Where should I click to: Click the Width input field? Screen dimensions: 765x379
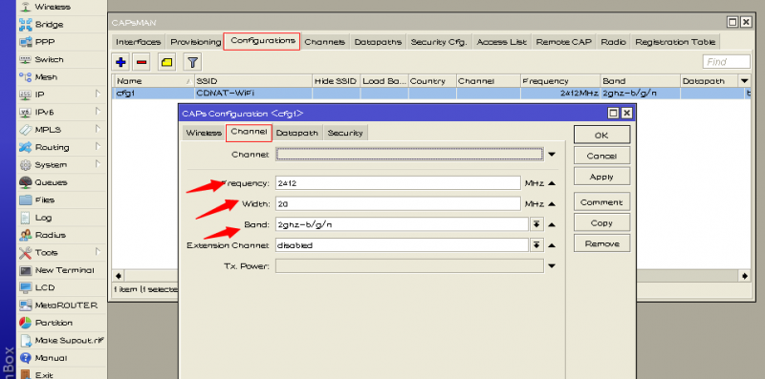click(398, 204)
